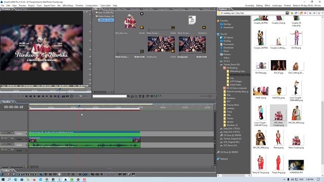Select the How To Edit Pho bin folder
This screenshot has height=182, width=324.
pyautogui.click(x=105, y=13)
